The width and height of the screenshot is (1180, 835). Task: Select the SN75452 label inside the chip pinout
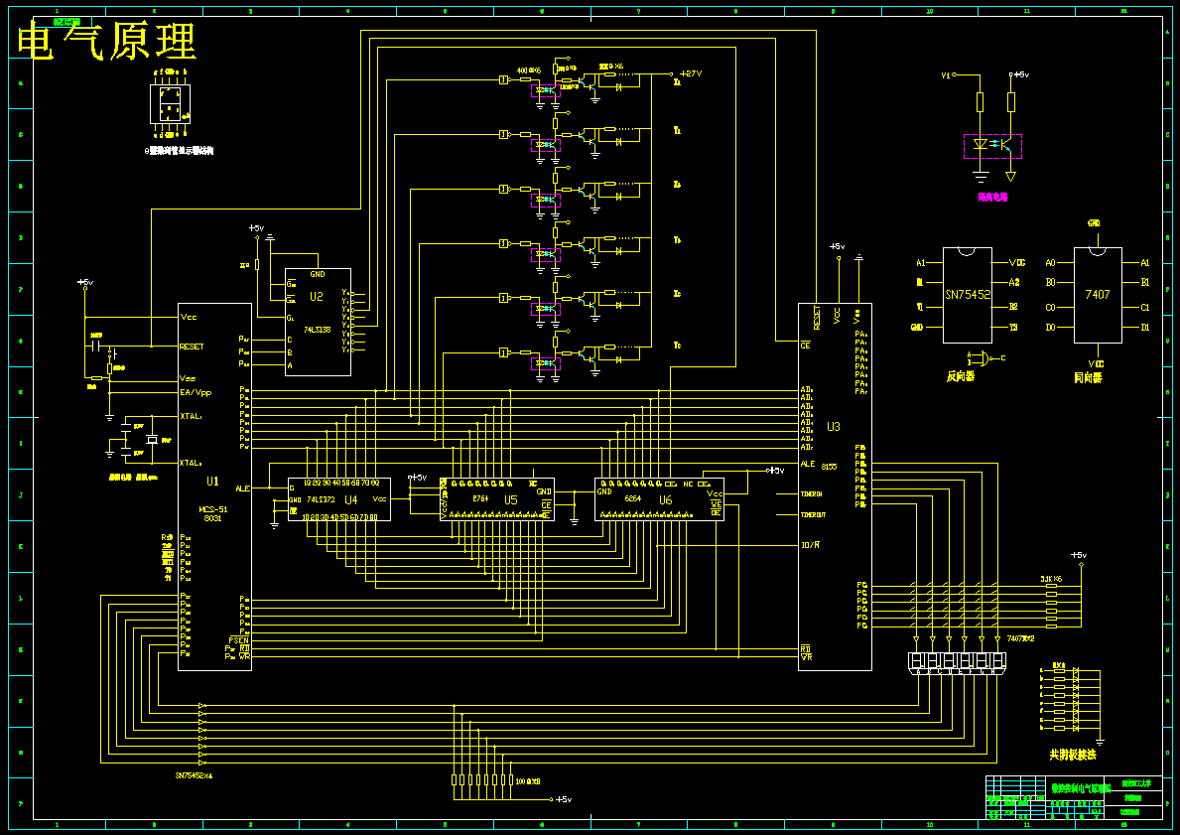tap(968, 295)
